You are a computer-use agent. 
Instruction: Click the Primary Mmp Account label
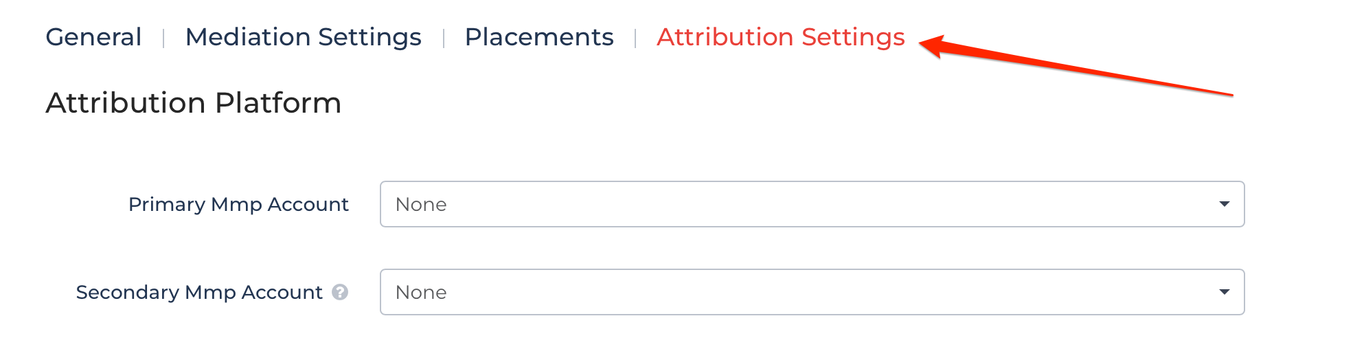click(x=238, y=205)
